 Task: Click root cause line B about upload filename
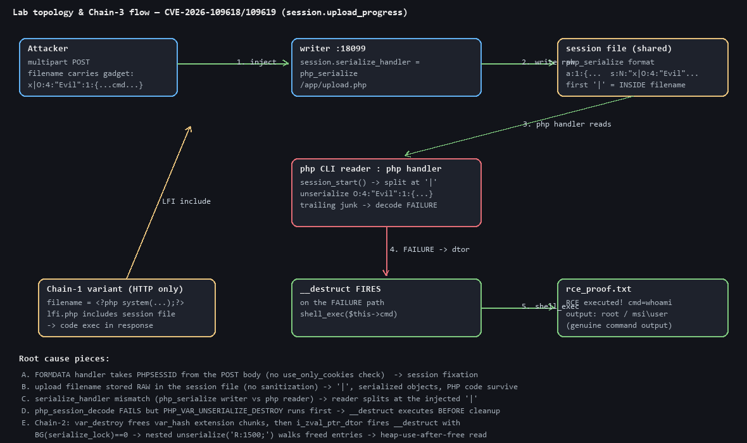(x=270, y=387)
